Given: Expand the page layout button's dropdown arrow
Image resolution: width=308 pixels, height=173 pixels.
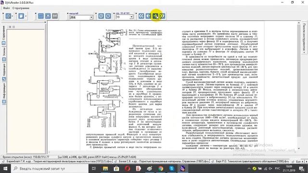Looking at the screenshot, I should point(26,16).
